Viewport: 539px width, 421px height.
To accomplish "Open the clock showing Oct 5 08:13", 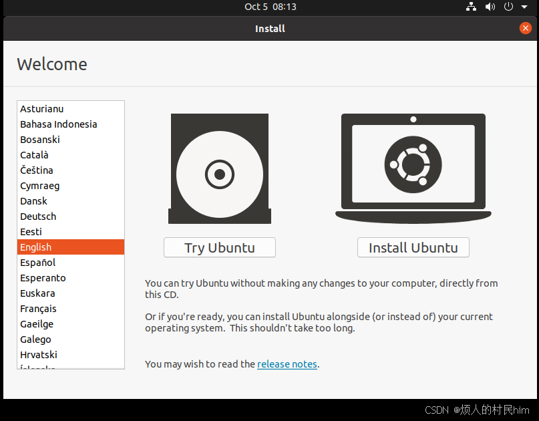I will pos(270,7).
